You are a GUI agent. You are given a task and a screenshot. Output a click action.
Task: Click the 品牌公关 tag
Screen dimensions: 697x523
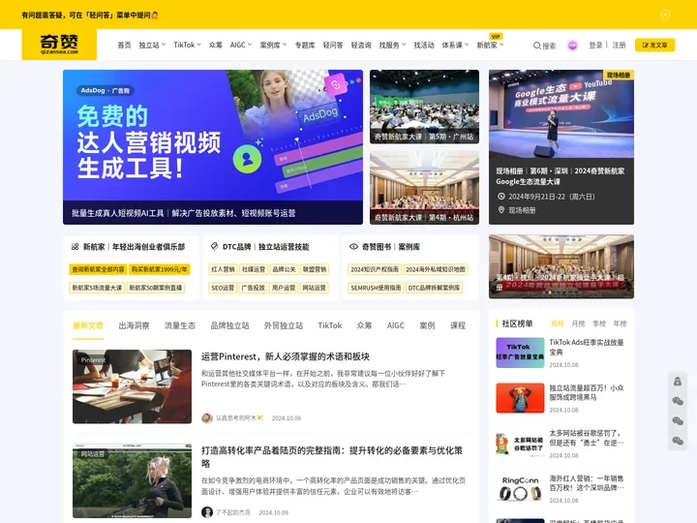[x=284, y=269]
